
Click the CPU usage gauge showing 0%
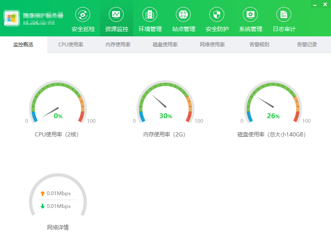coord(58,103)
